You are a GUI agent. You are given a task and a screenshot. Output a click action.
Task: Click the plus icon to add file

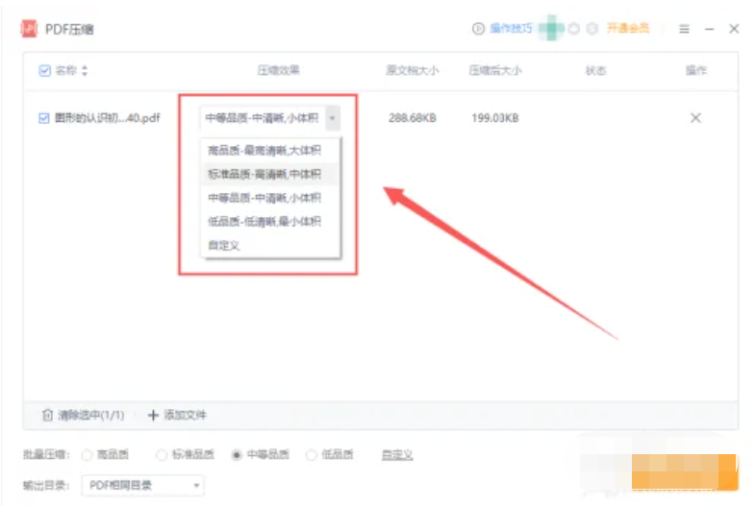[x=152, y=416]
